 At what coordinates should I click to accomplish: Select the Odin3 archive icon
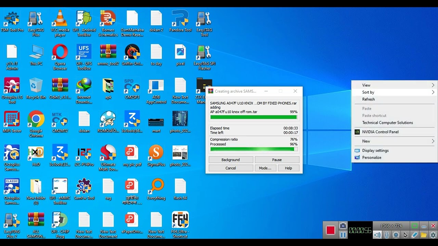click(x=60, y=89)
